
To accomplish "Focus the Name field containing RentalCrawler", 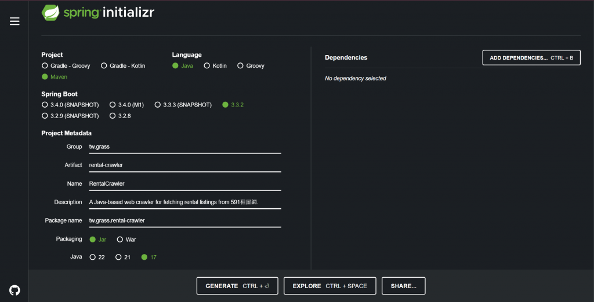I will (185, 184).
